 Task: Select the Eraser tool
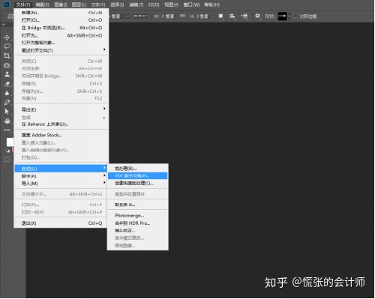(x=7, y=84)
